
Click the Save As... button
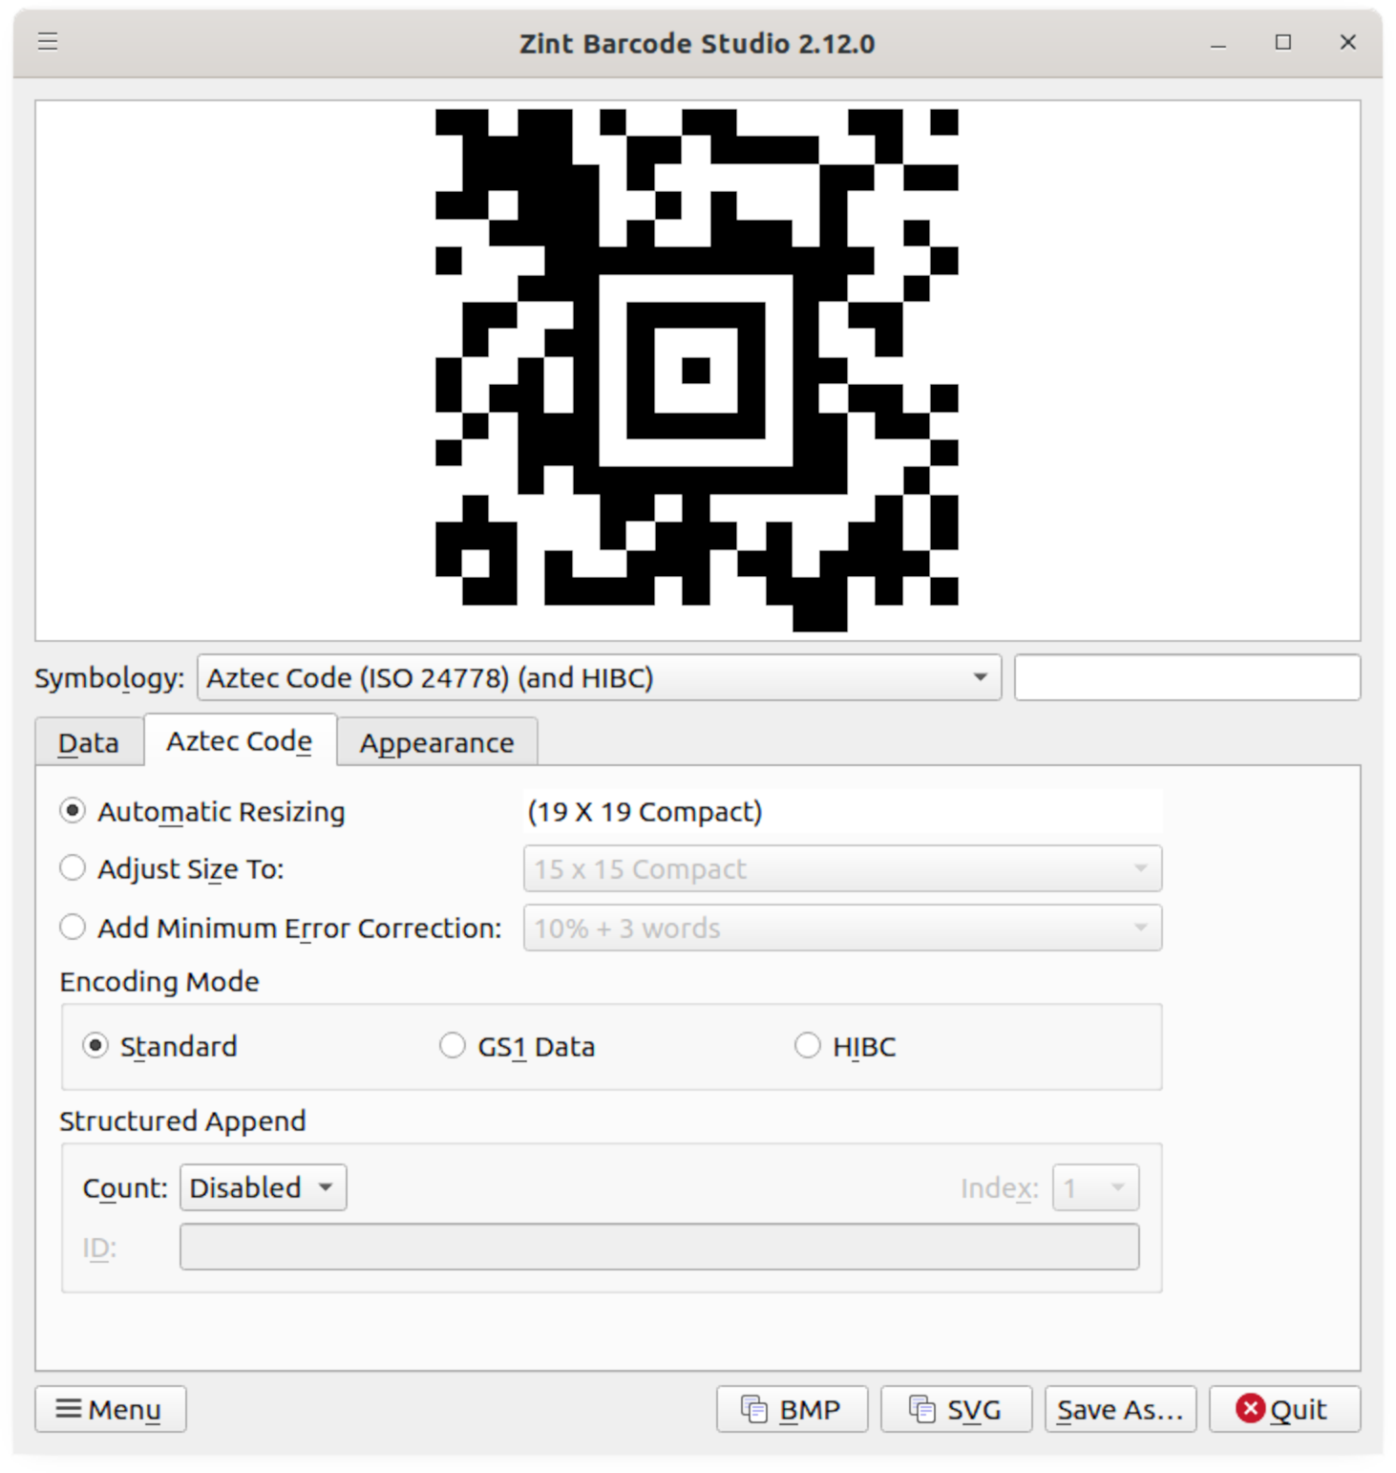(1120, 1409)
